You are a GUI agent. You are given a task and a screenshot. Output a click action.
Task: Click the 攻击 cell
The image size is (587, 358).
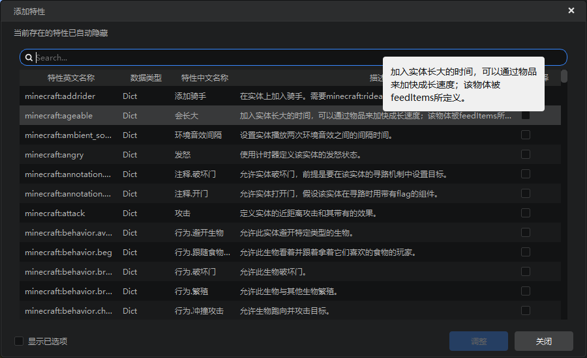tap(183, 213)
